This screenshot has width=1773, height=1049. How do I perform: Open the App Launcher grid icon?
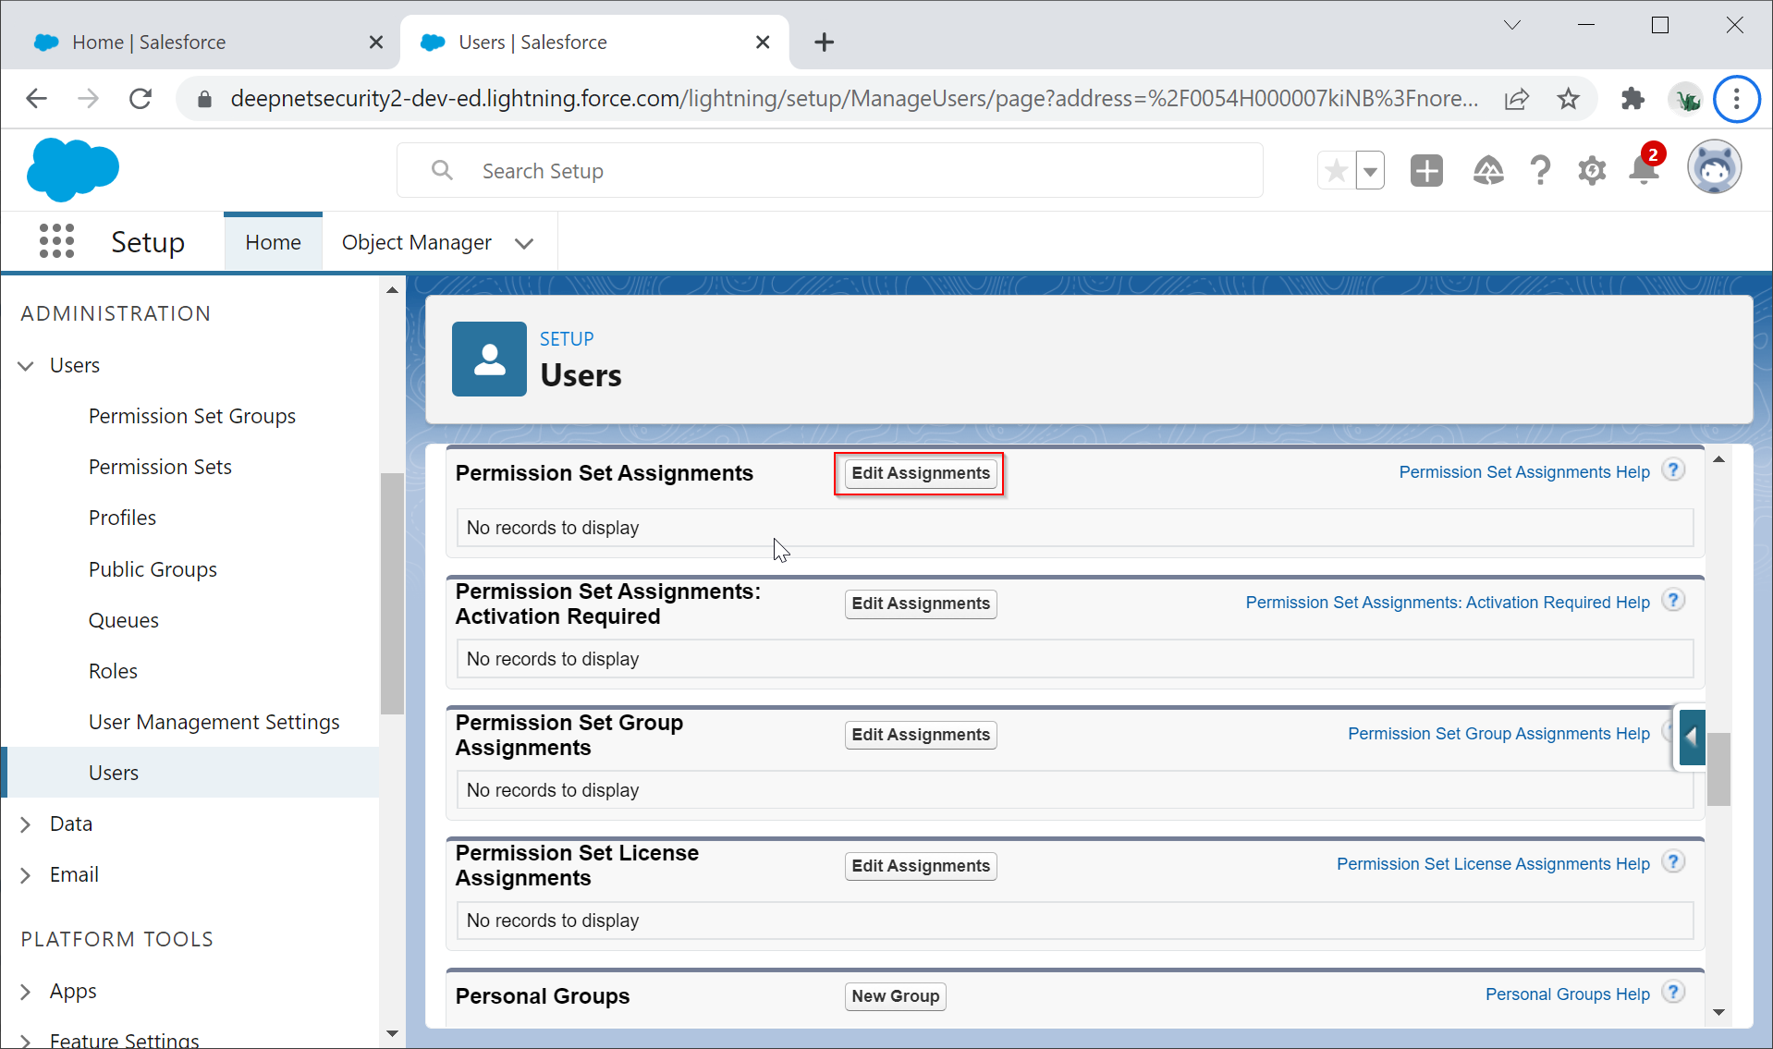[56, 241]
